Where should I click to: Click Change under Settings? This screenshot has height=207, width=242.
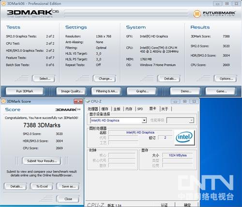pos(105,79)
